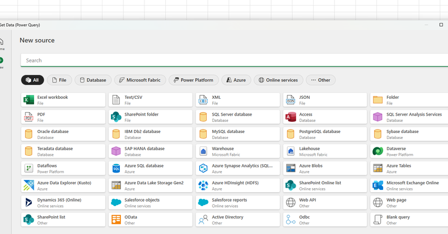Pick the Azure Tables icon

click(377, 169)
